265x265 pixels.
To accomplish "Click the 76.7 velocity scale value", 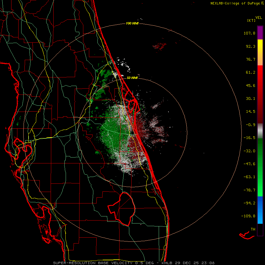I will [251, 59].
